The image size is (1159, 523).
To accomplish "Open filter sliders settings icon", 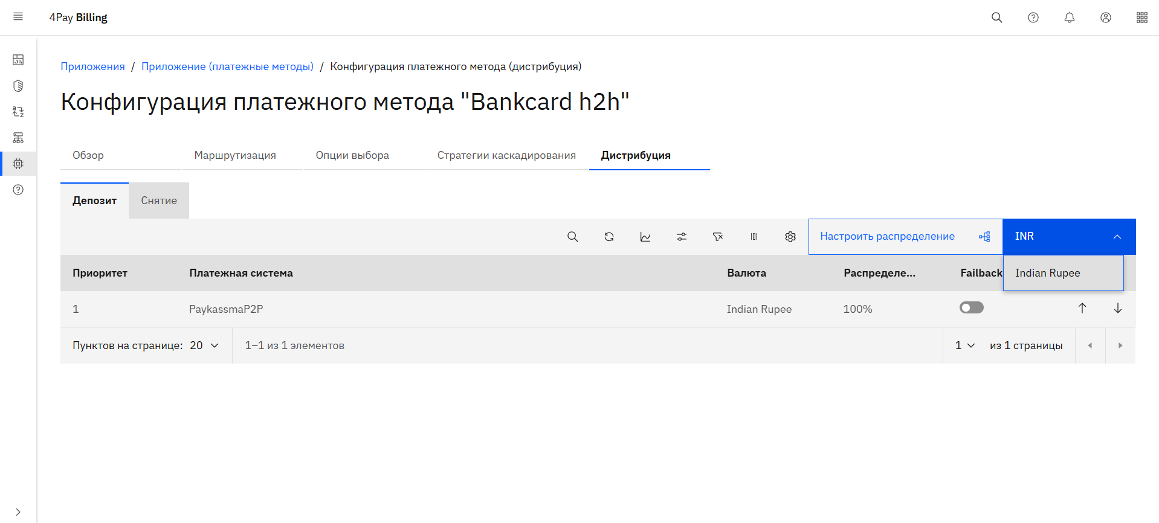I will (x=681, y=237).
